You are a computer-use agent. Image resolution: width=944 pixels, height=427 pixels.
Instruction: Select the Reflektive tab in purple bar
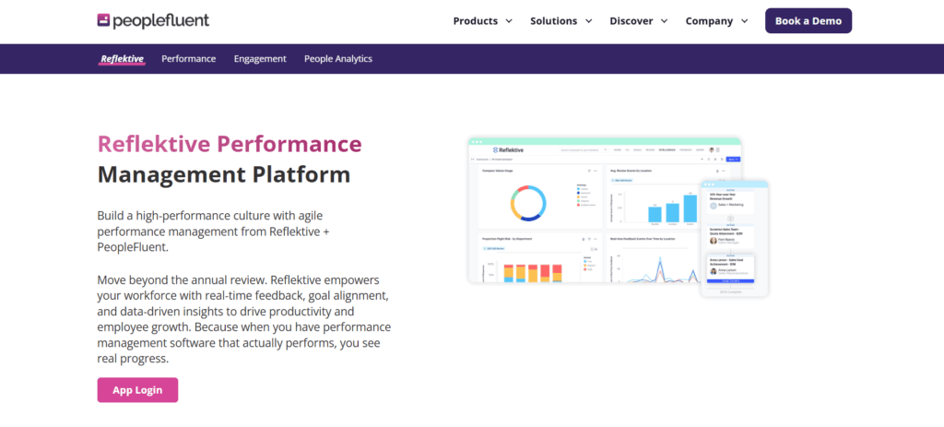pyautogui.click(x=123, y=59)
